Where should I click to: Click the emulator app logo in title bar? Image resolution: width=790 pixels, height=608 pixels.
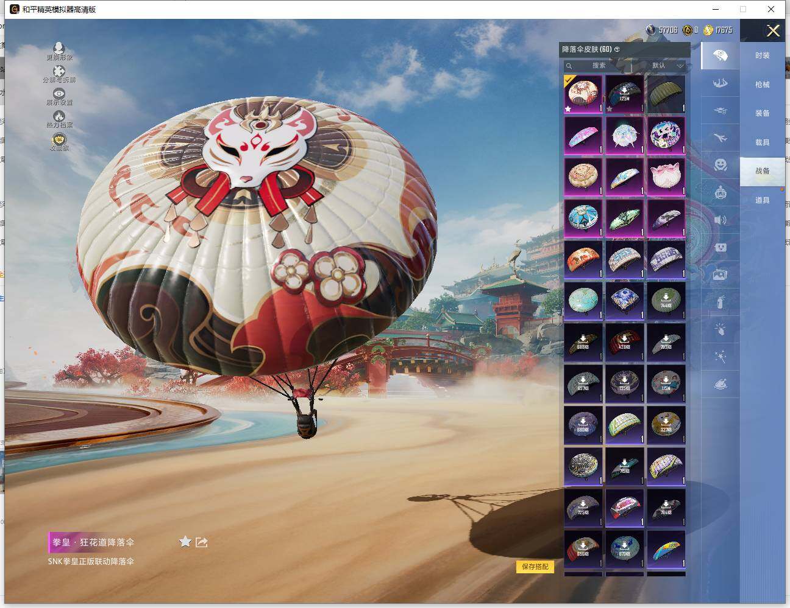15,9
